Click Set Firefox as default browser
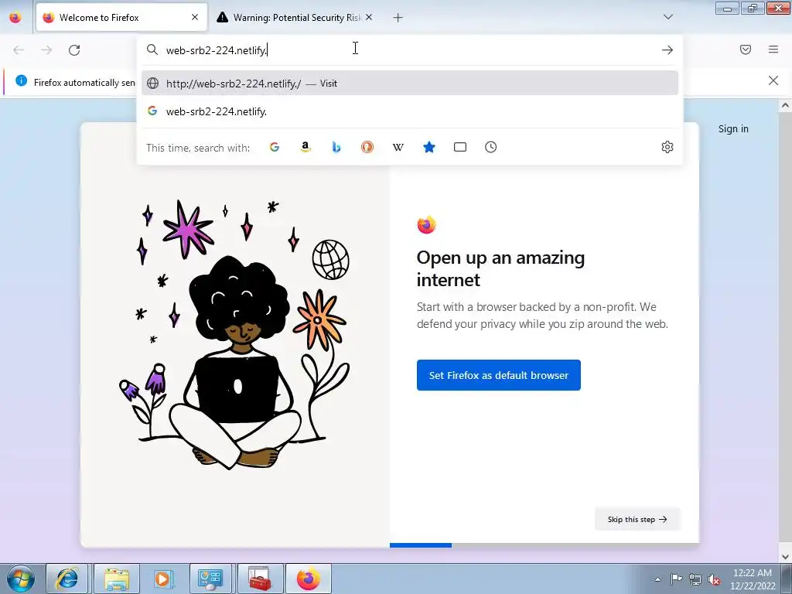The width and height of the screenshot is (792, 594). tap(499, 375)
